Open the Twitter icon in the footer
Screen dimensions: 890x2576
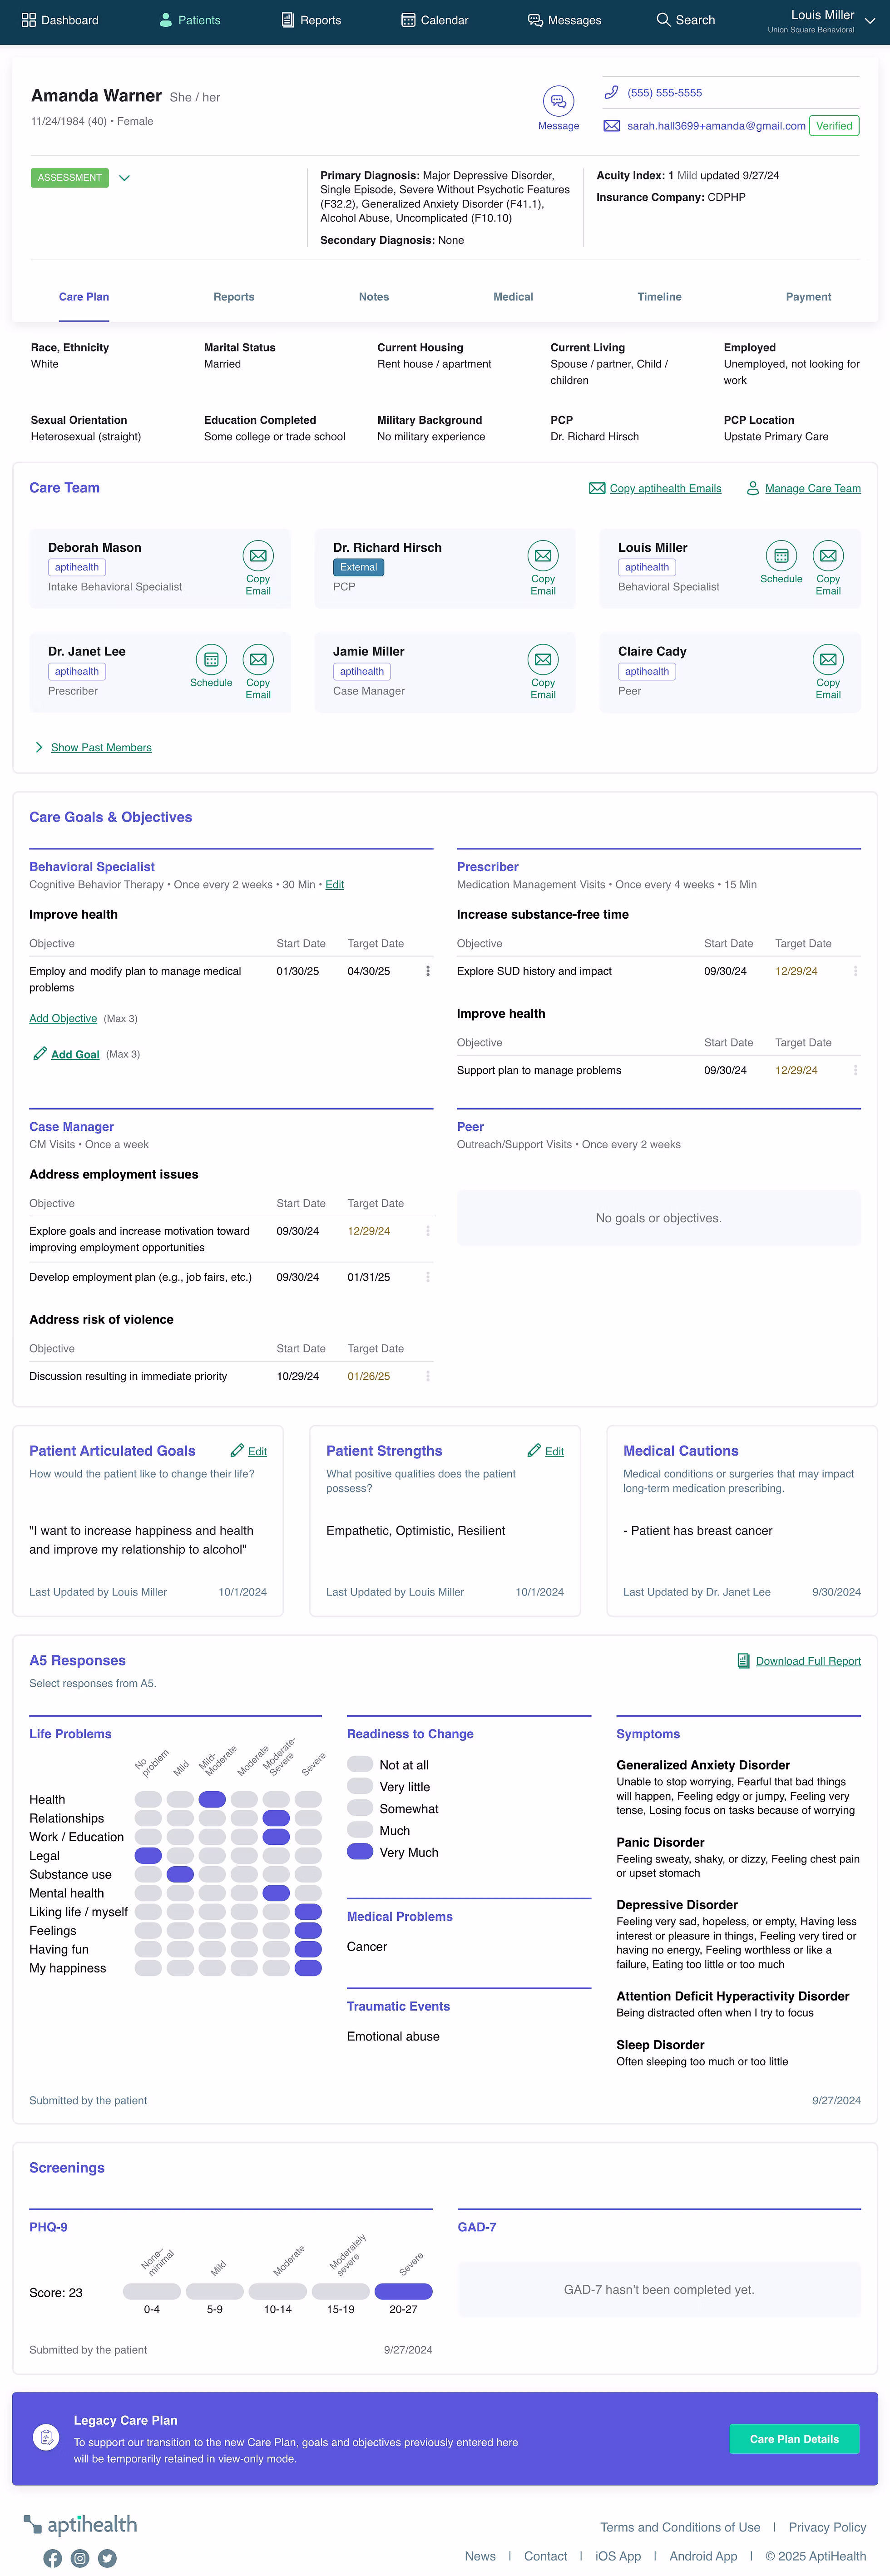(x=107, y=2558)
